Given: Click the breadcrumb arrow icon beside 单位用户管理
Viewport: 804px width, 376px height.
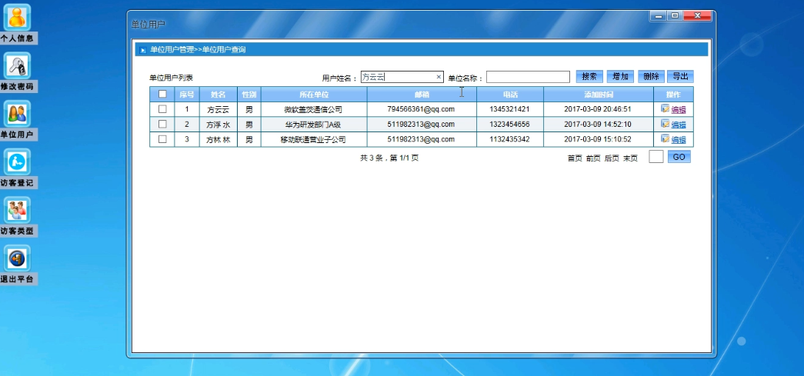Looking at the screenshot, I should pyautogui.click(x=143, y=50).
